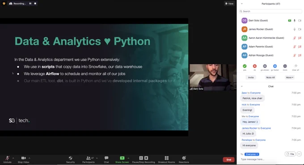Click the encryption shield icon at top left
The image size is (304, 165).
tap(4, 4)
